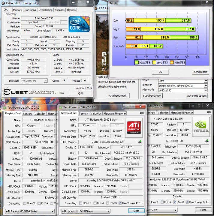The width and height of the screenshot is (214, 216).
Task: Close the Results window
Action: tap(207, 2)
